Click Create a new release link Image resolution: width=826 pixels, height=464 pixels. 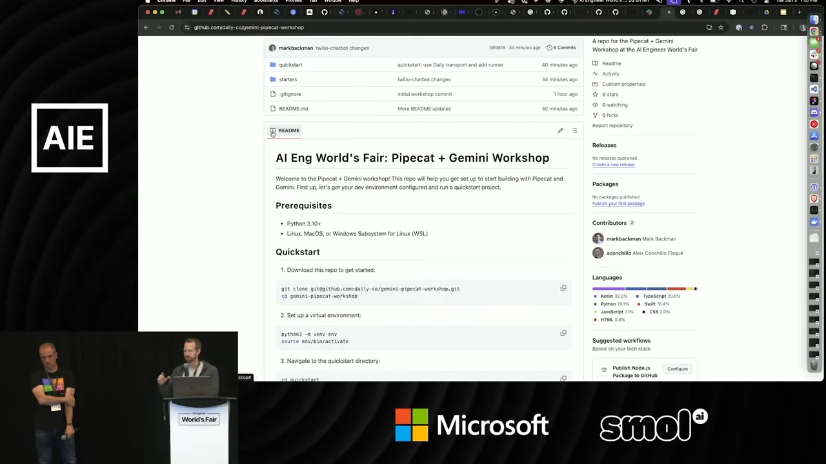coord(613,164)
